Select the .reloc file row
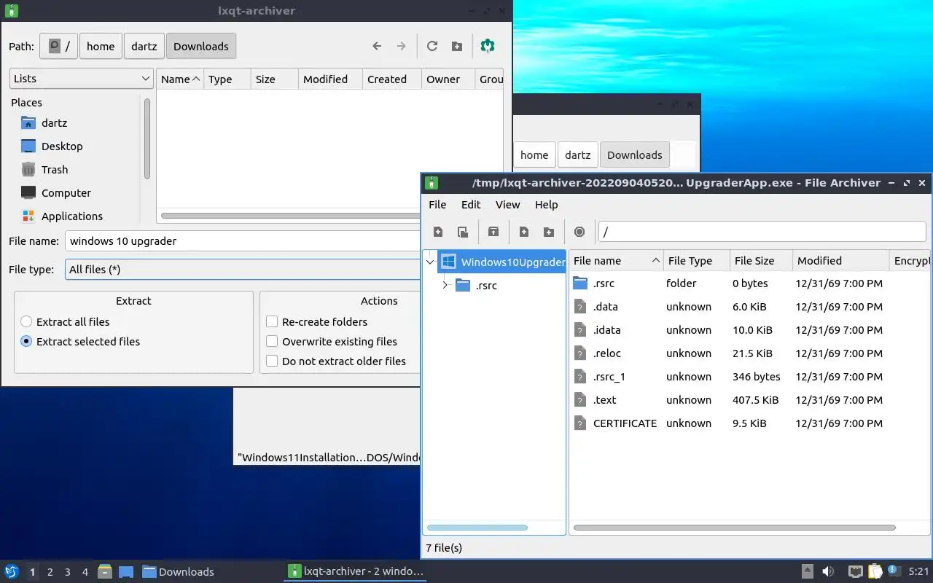This screenshot has height=583, width=933. (x=751, y=353)
